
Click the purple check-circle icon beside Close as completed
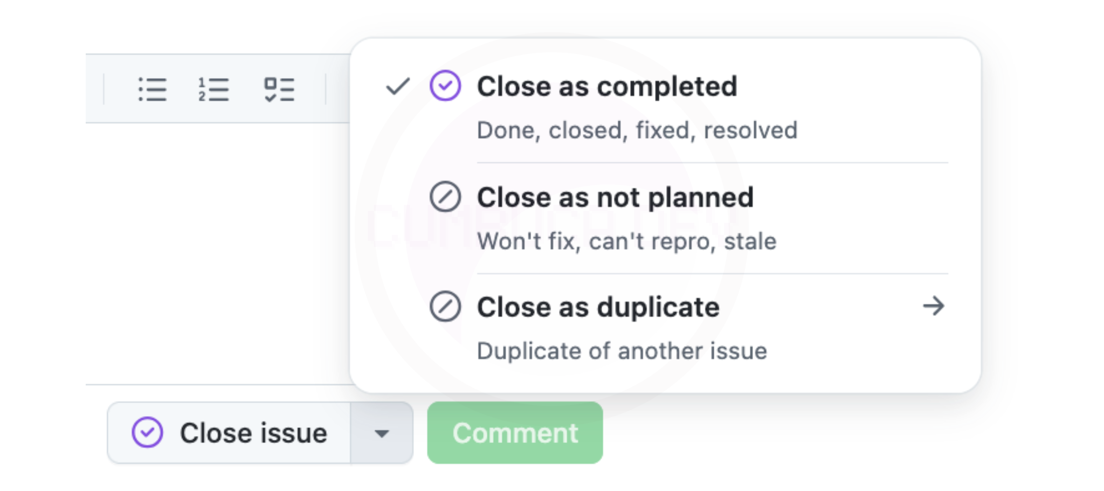pos(445,86)
